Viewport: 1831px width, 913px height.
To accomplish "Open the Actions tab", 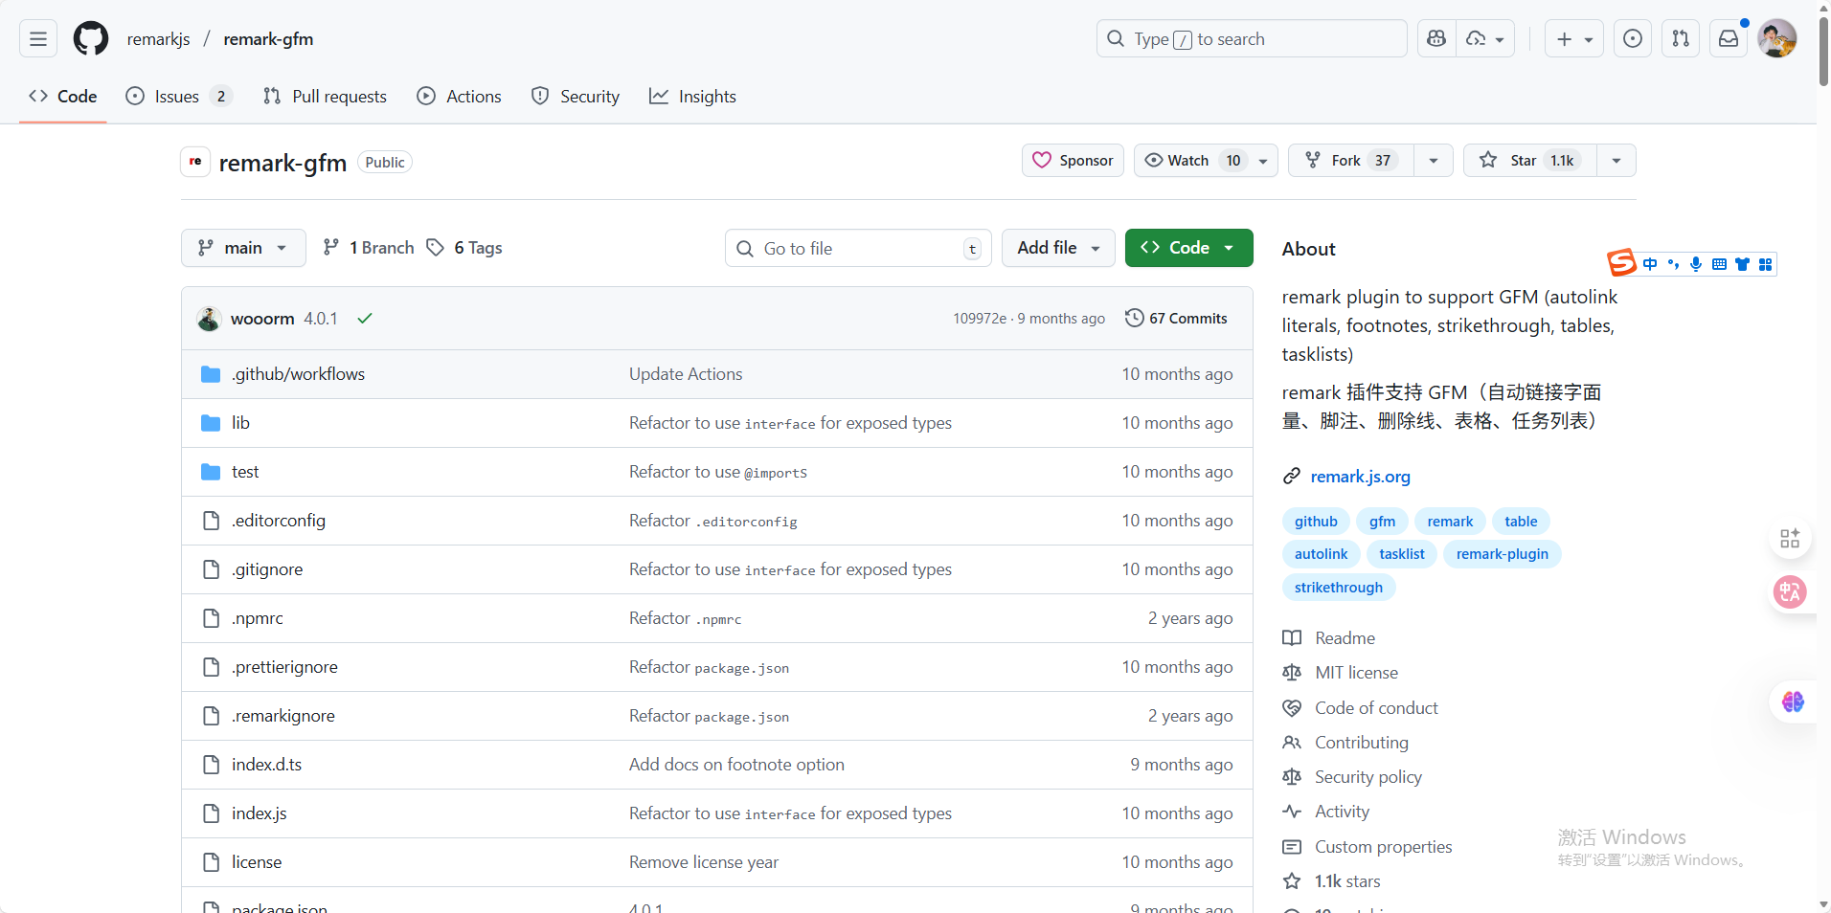I will pyautogui.click(x=459, y=97).
